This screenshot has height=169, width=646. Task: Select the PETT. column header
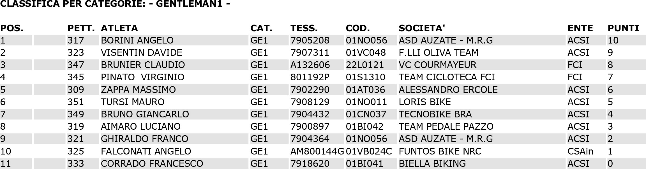(x=81, y=28)
